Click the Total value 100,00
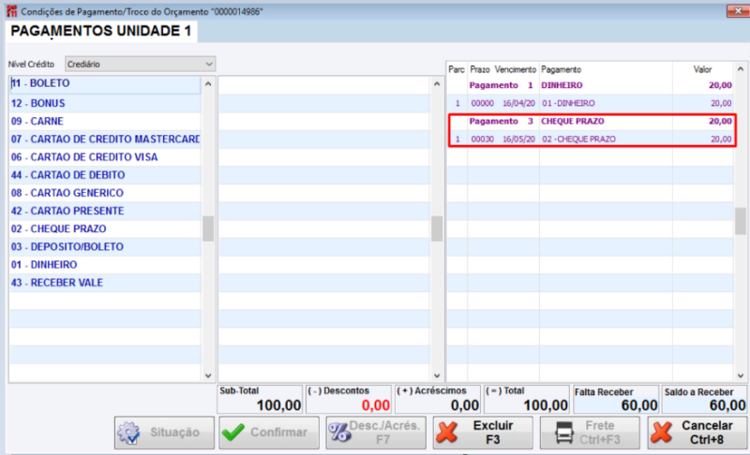Viewport: 750px width, 455px height. [x=546, y=405]
